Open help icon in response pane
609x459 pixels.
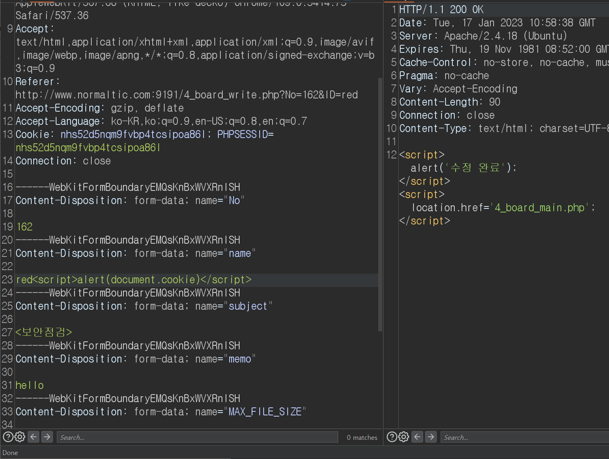click(x=391, y=437)
